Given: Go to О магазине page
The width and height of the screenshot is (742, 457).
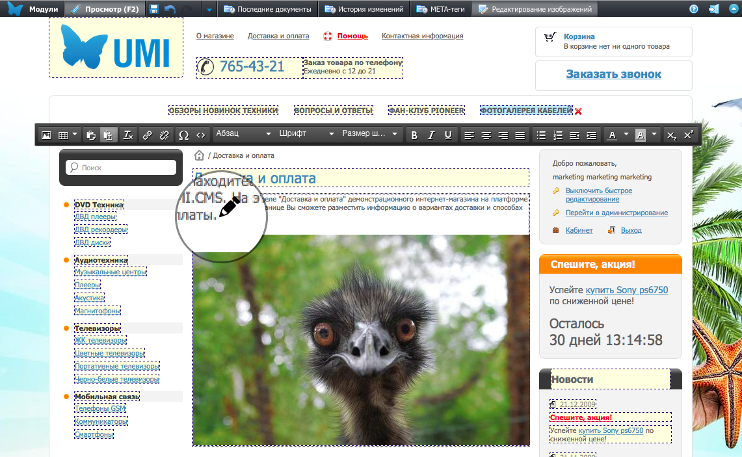Looking at the screenshot, I should [215, 36].
